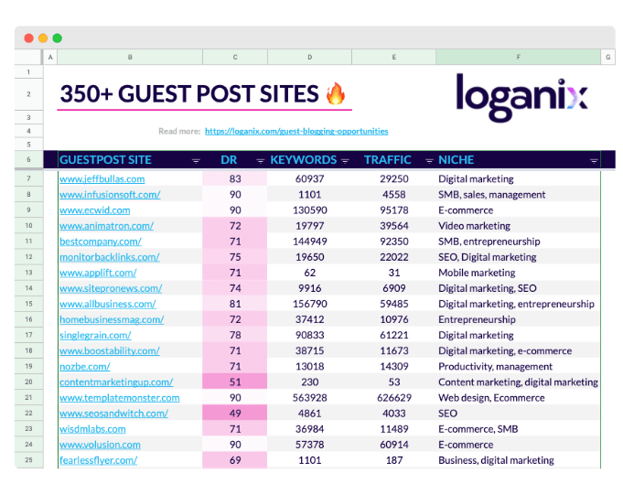Viewport: 623px width, 484px height.
Task: Open the NICHE column filter icon
Action: 594,160
